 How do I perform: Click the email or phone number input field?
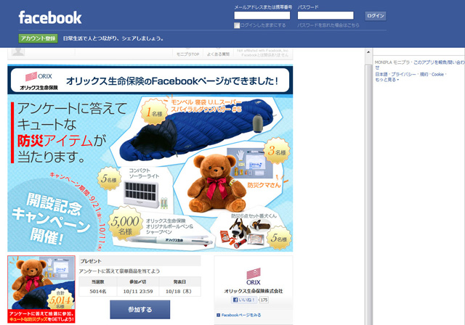coord(262,15)
